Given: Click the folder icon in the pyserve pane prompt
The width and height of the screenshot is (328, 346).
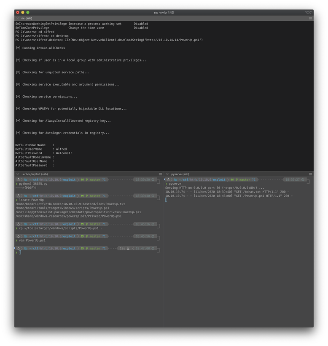Looking at the screenshot, I should click(175, 180).
